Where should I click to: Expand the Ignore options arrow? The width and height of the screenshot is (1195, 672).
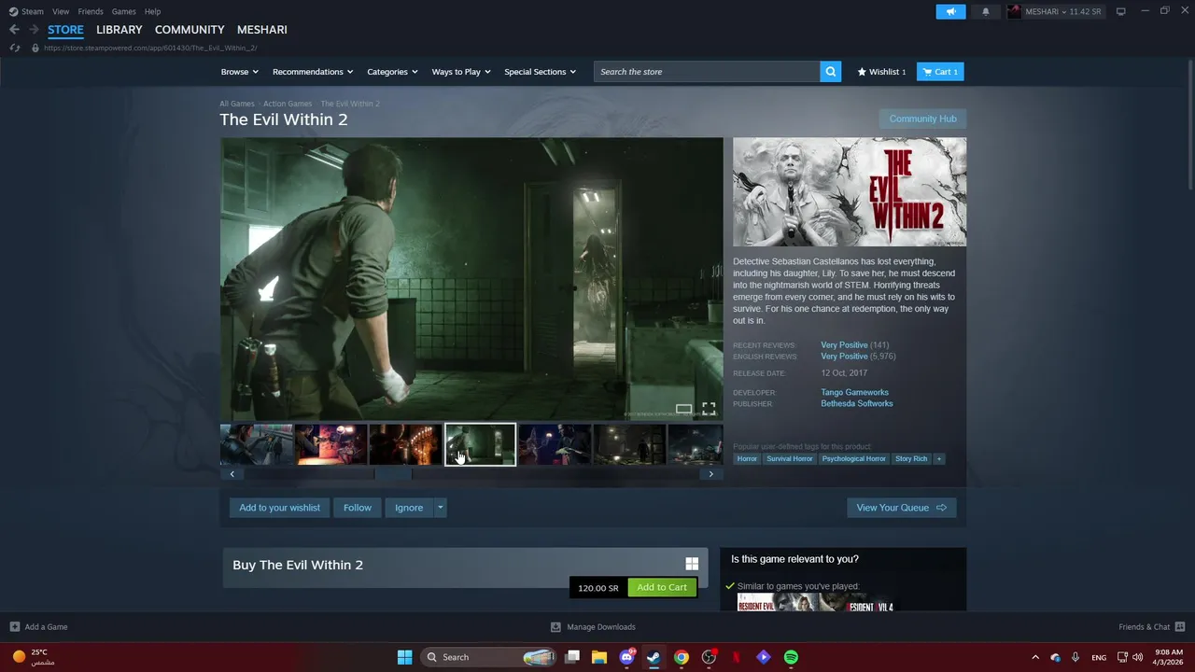tap(441, 508)
